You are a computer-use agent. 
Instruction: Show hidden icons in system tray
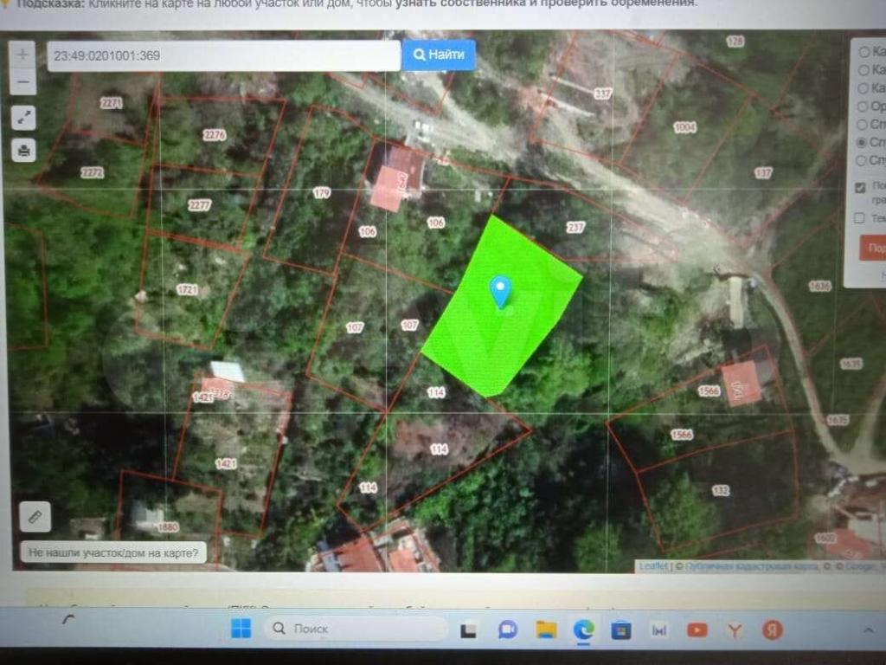(x=866, y=629)
